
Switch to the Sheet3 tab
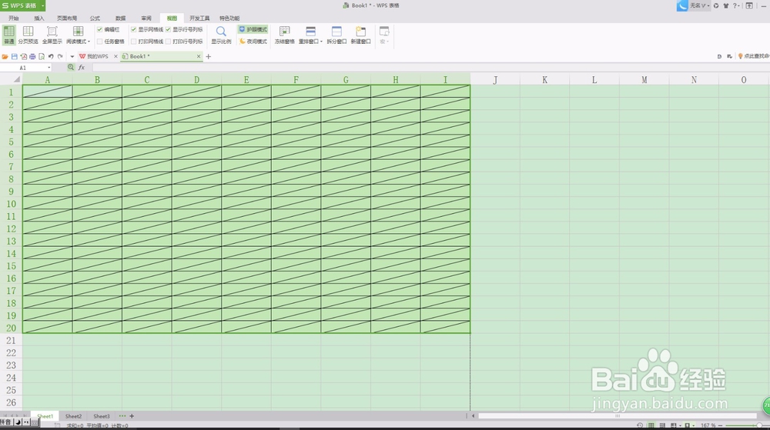[101, 416]
